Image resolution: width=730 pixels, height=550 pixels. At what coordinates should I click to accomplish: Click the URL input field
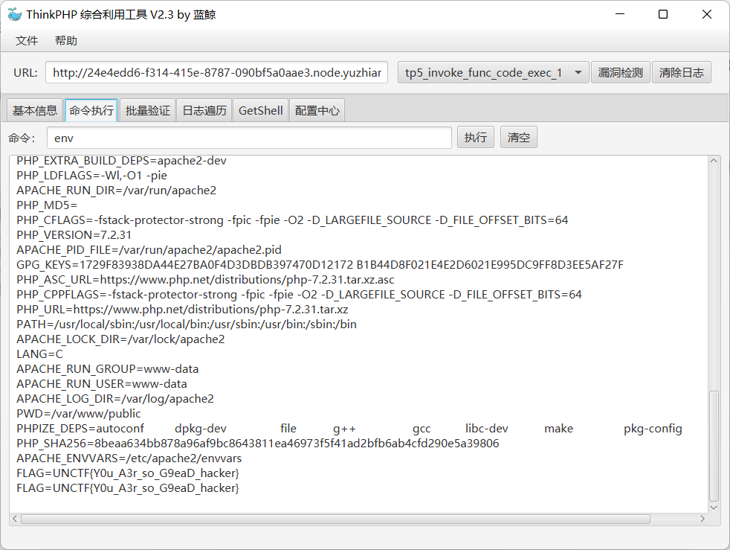click(x=216, y=73)
